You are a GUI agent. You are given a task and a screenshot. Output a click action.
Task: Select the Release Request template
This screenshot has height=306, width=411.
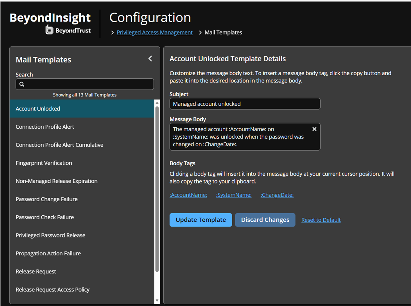[x=82, y=272]
